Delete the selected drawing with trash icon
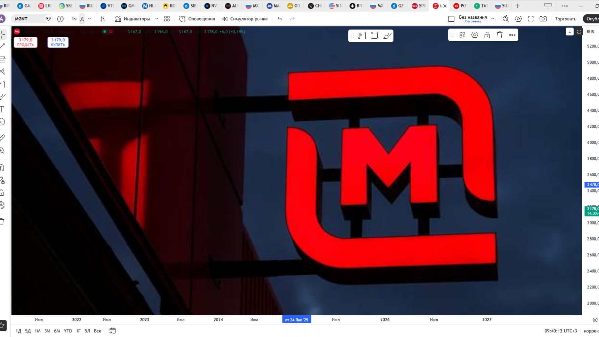The height and width of the screenshot is (337, 599). pyautogui.click(x=500, y=35)
